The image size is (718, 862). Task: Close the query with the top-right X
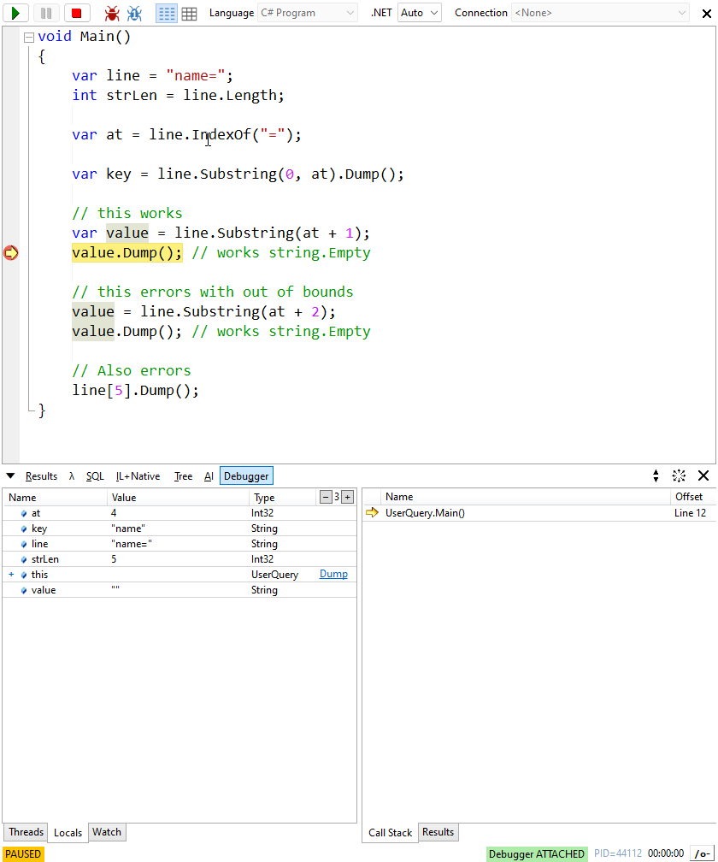tap(707, 14)
